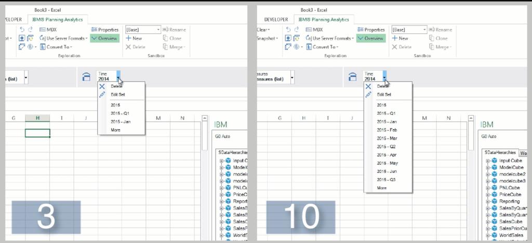Click scrollbar up arrow in right window sheet
The width and height of the screenshot is (532, 243).
(470, 118)
